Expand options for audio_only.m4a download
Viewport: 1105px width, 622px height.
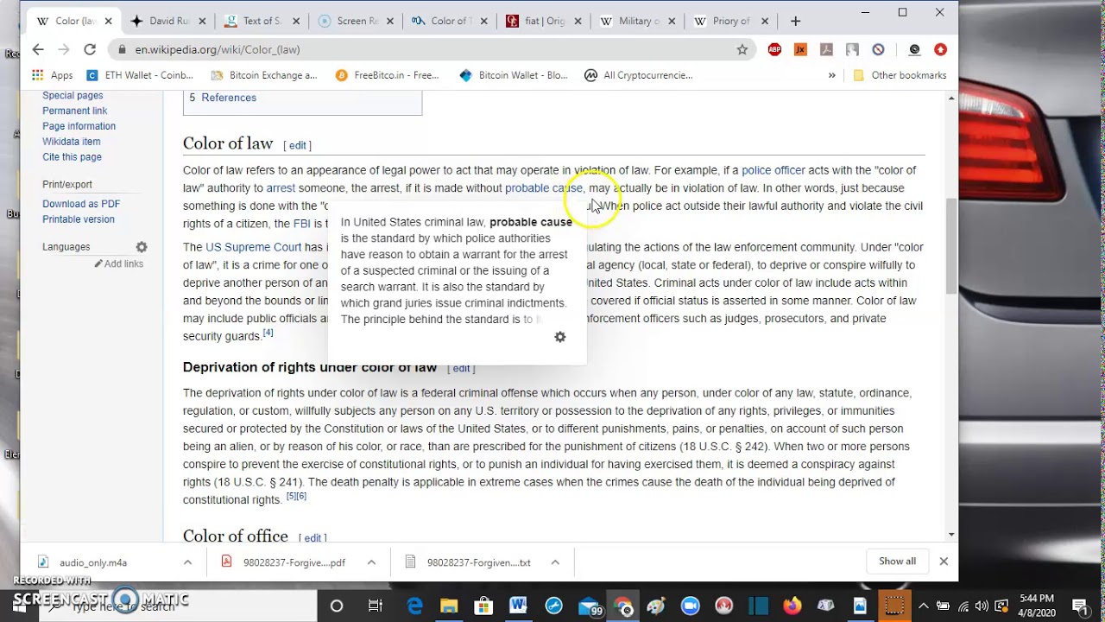coord(187,562)
